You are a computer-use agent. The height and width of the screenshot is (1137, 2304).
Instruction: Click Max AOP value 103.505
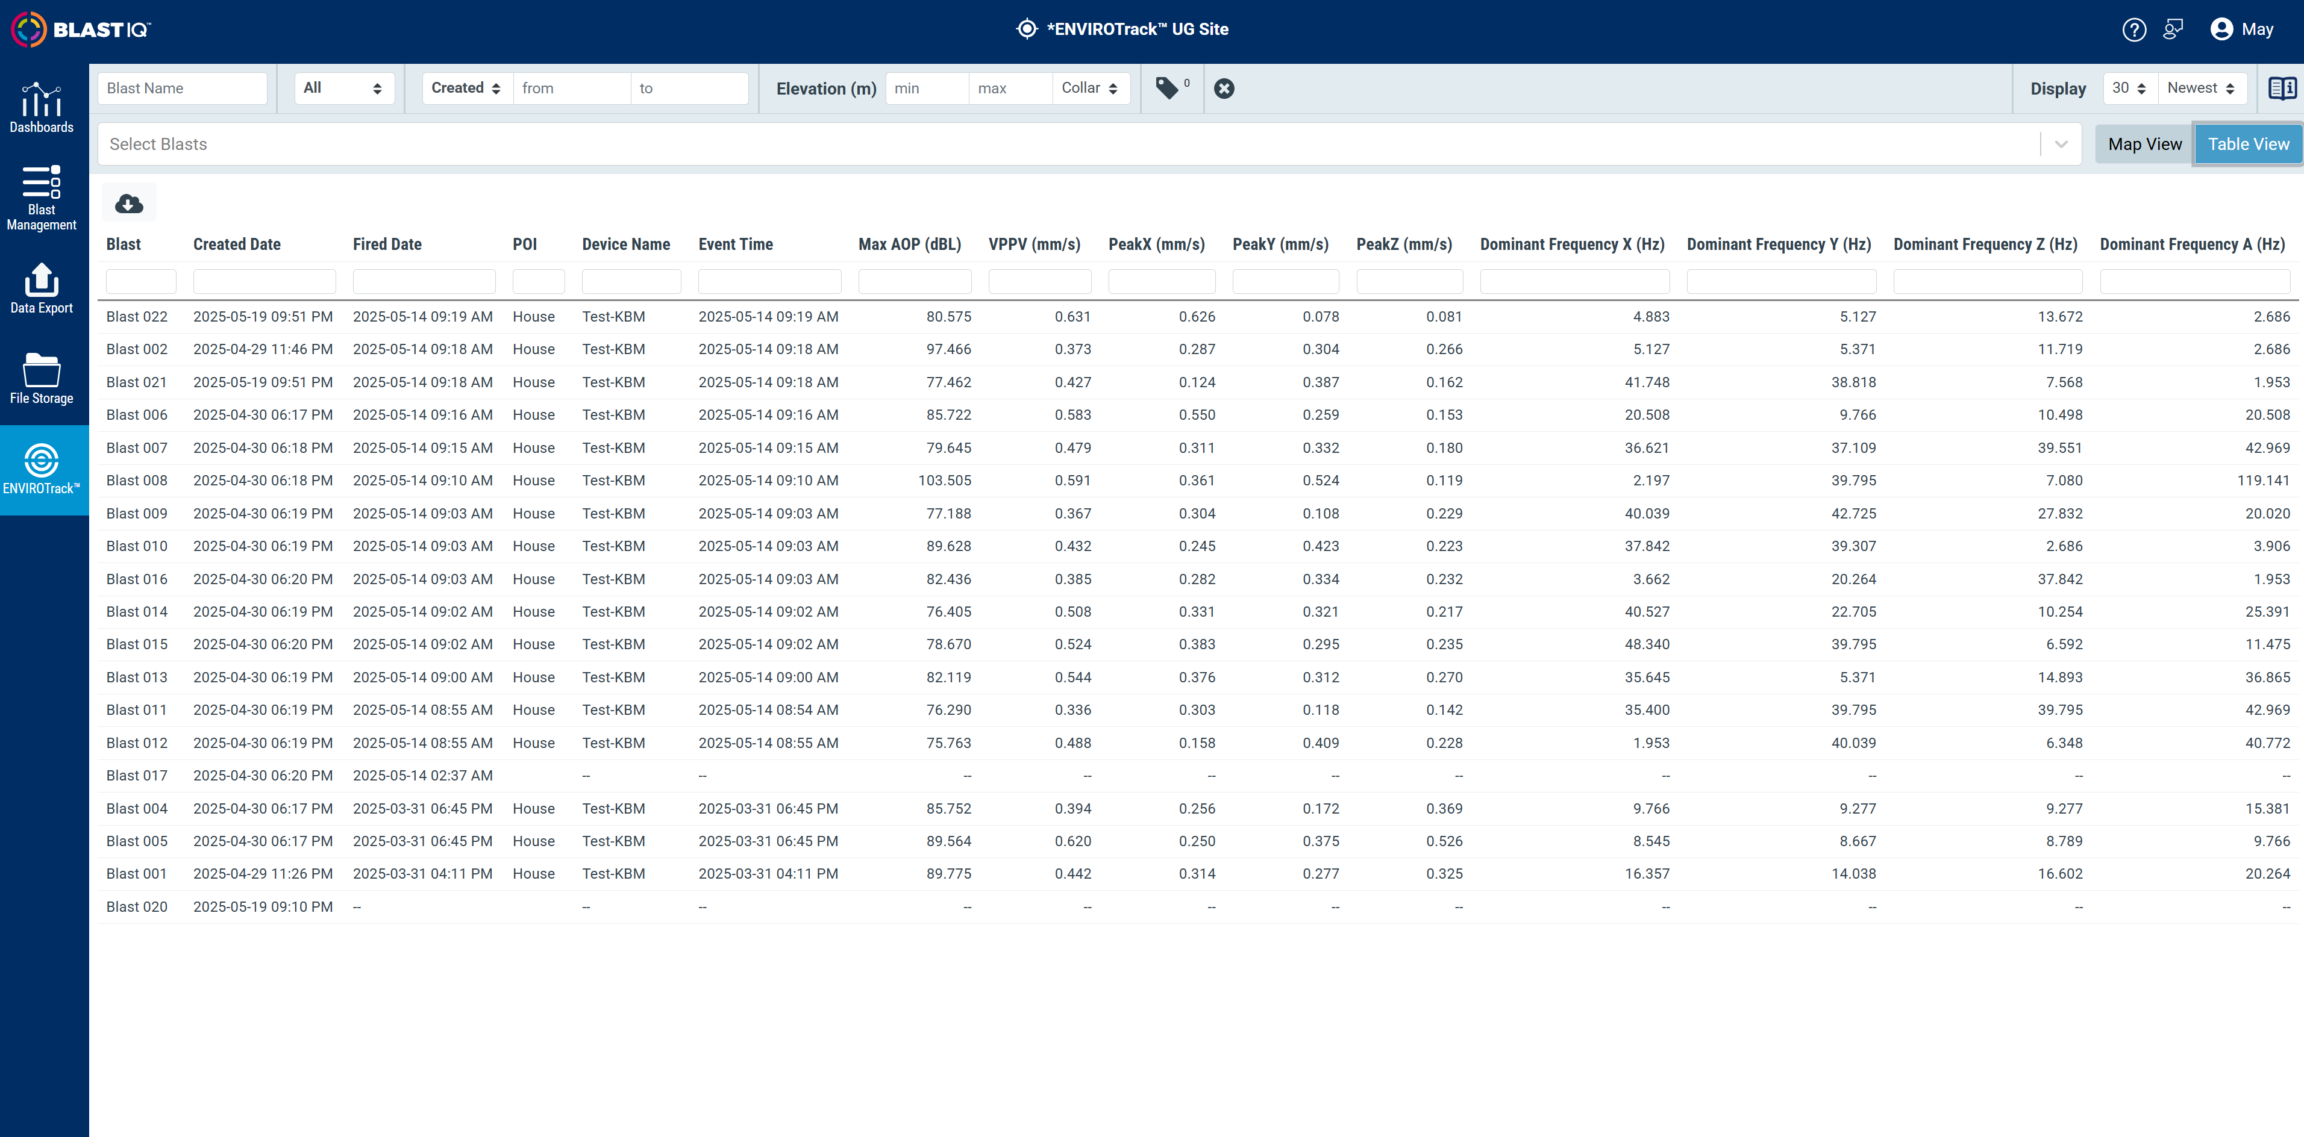[x=945, y=481]
